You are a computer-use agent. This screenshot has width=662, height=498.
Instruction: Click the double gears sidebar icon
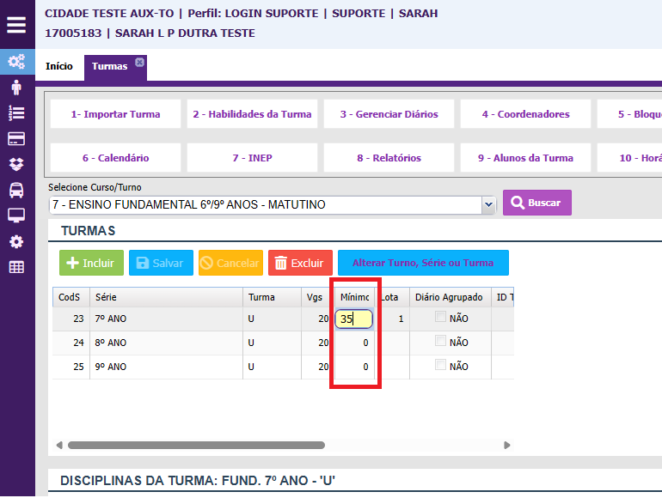[16, 62]
